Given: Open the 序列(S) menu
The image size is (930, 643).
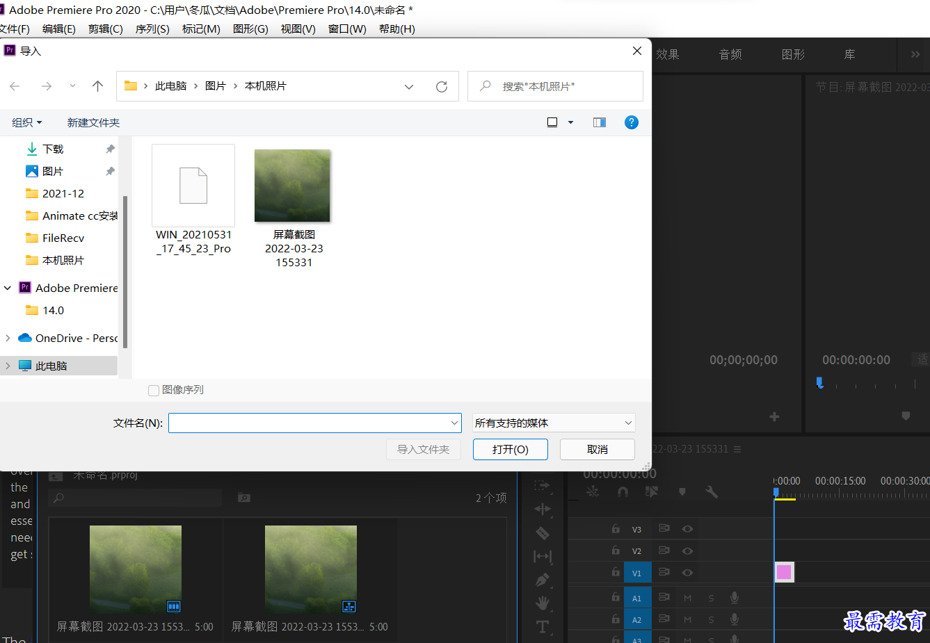Looking at the screenshot, I should pyautogui.click(x=152, y=29).
